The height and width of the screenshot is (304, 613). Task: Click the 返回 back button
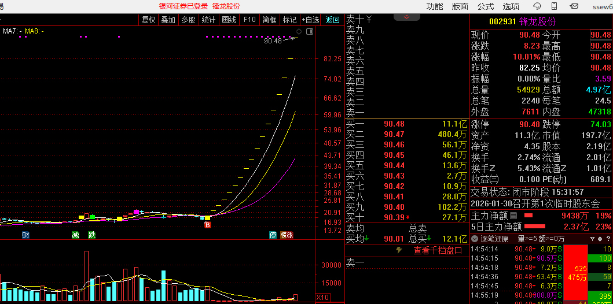click(333, 20)
